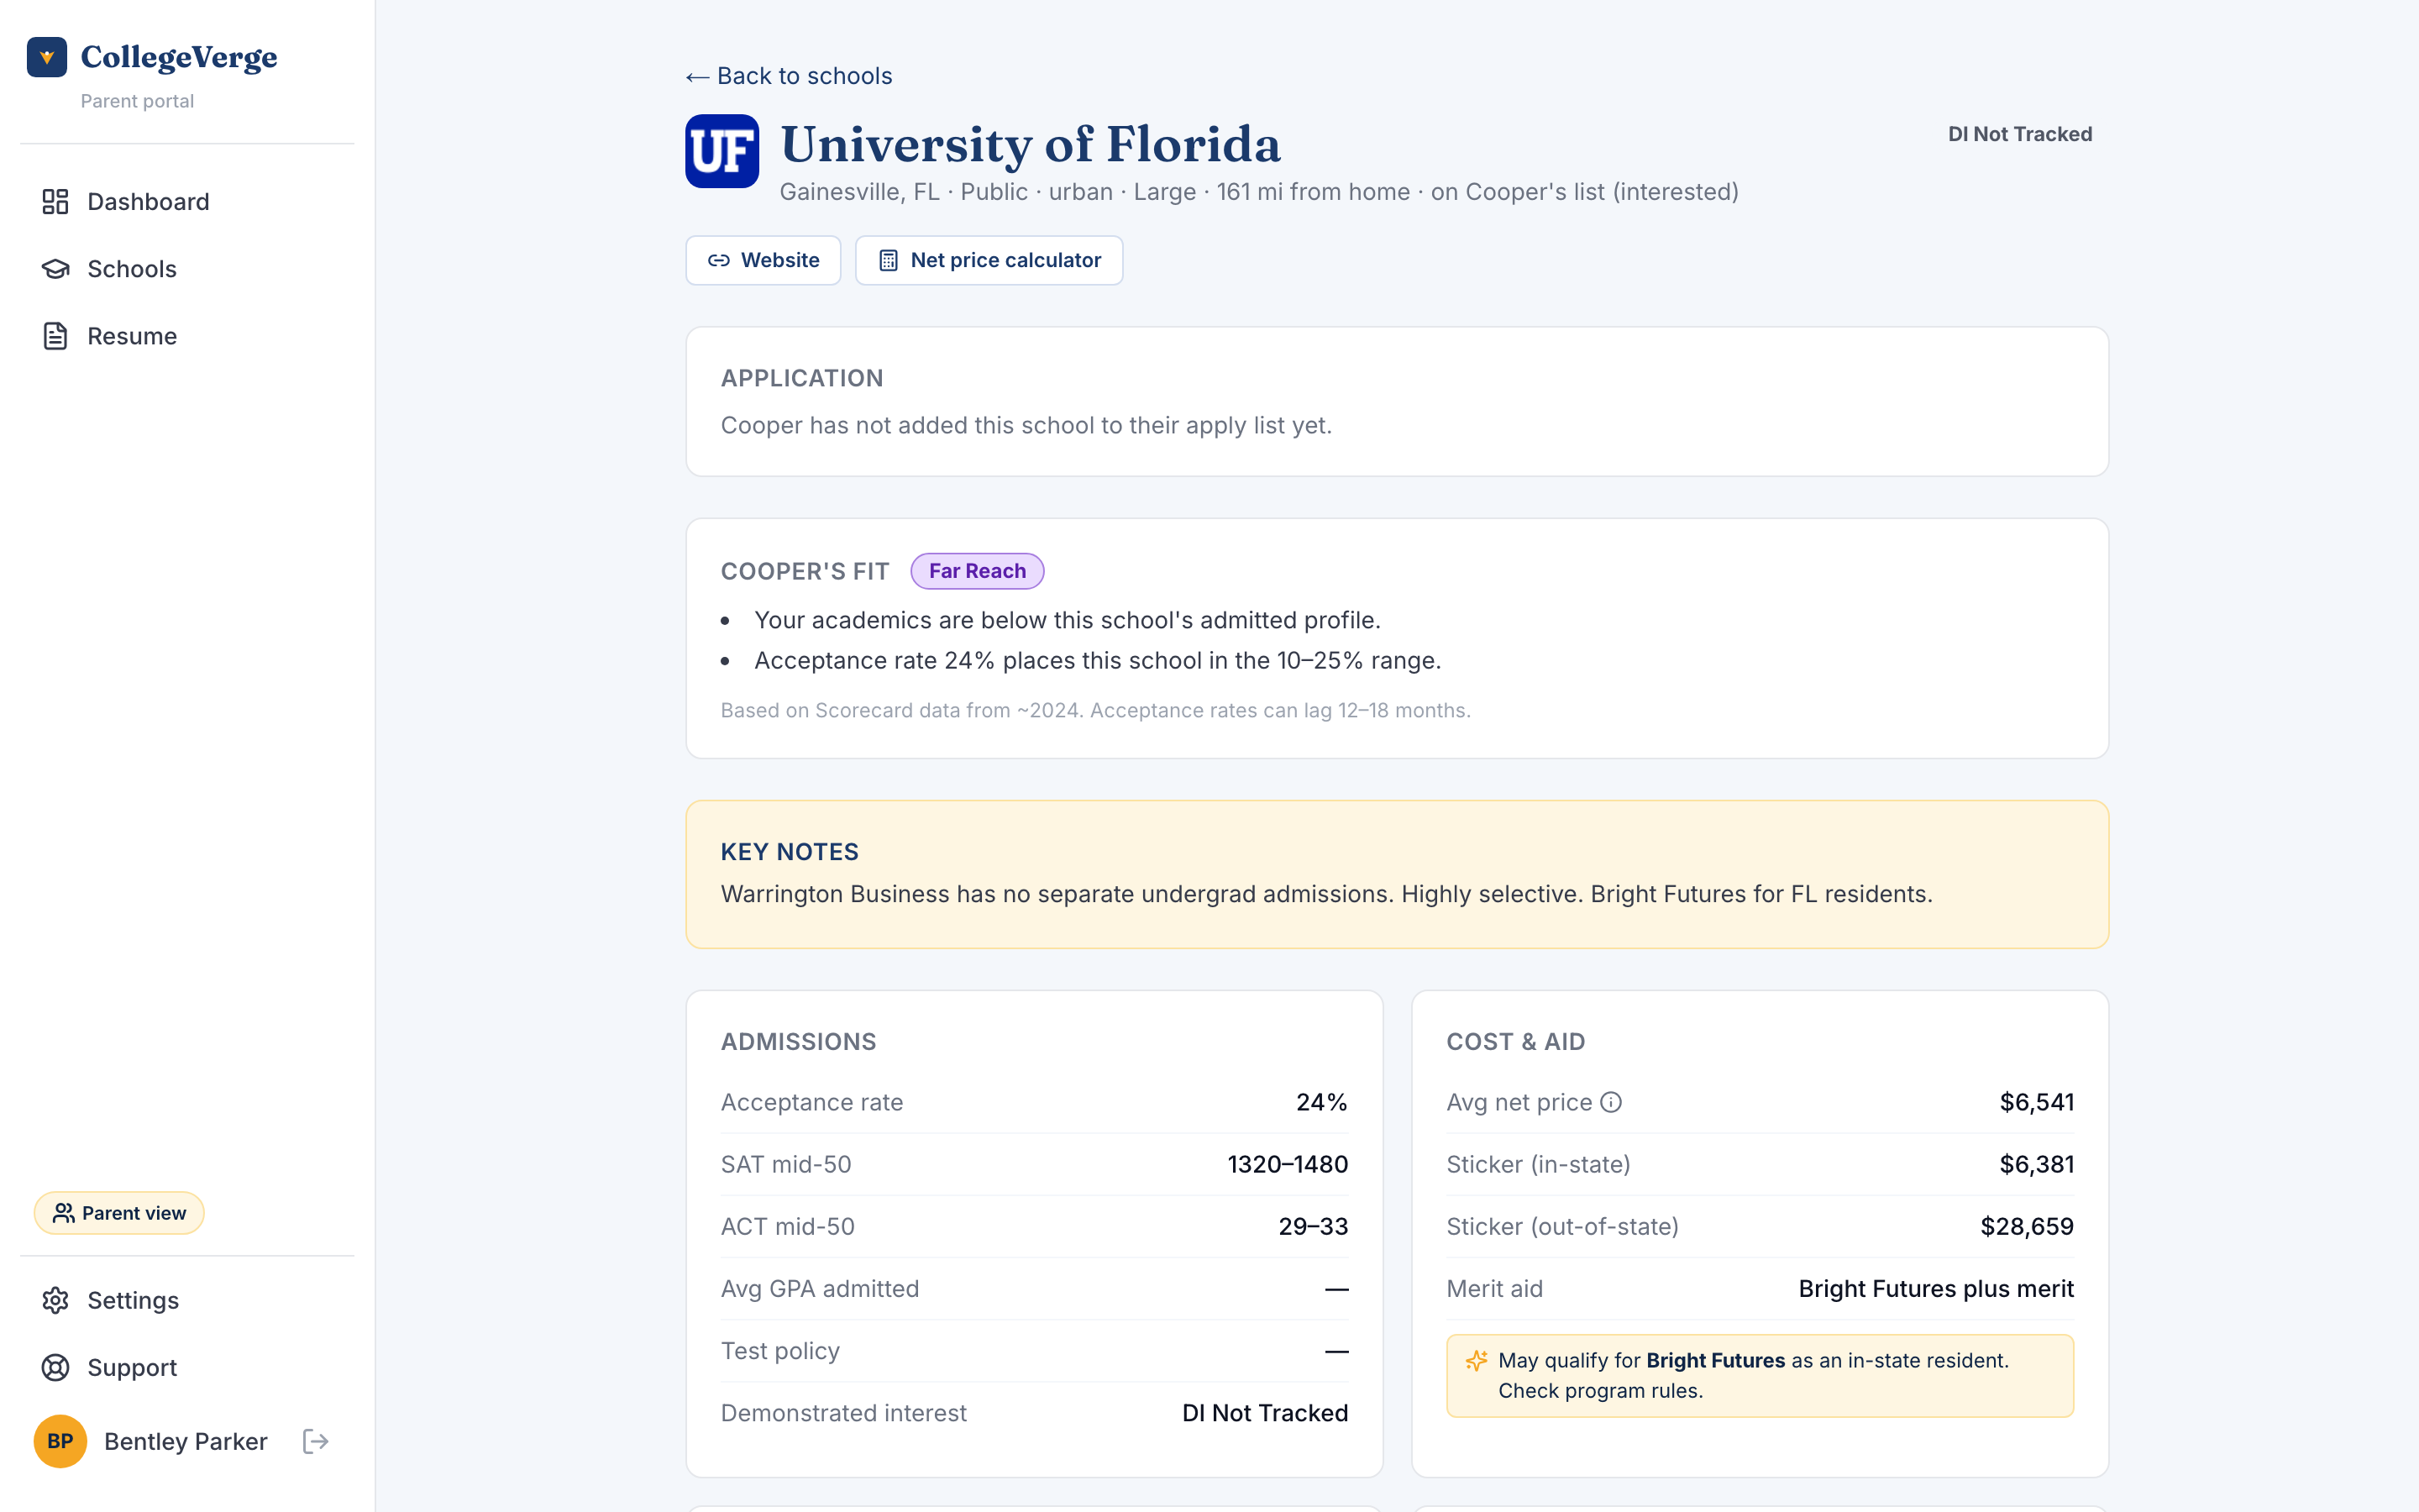Click the Avg net price $6,541 value
The width and height of the screenshot is (2419, 1512).
click(2036, 1102)
